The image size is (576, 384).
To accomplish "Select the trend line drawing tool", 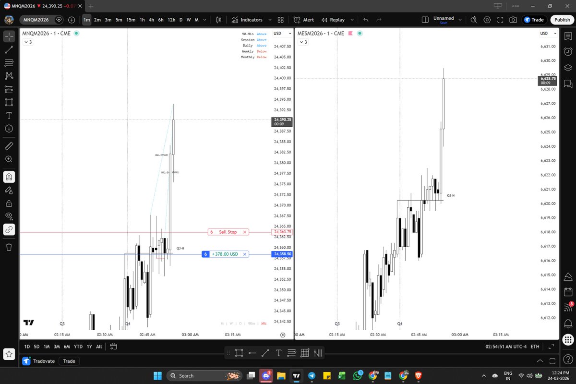I will [9, 49].
